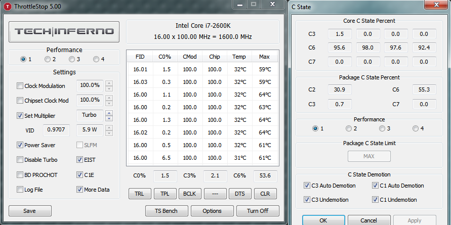Viewport: 451px width, 225px height.
Task: Select Performance 1 in C State dialog
Action: tap(315, 128)
